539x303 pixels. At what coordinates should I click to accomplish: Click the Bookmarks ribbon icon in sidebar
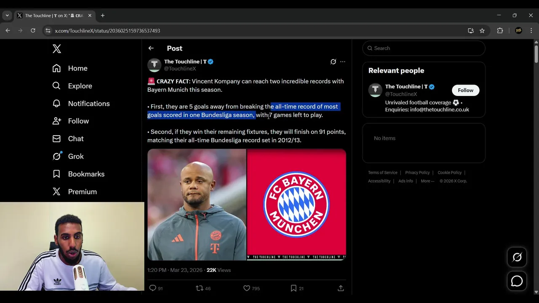click(x=56, y=174)
